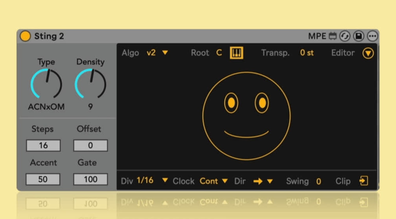Click the Clip label

343,181
